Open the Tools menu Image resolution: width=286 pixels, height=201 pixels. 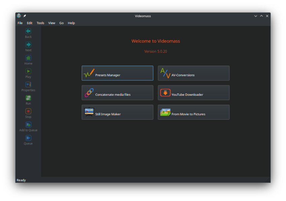(40, 23)
